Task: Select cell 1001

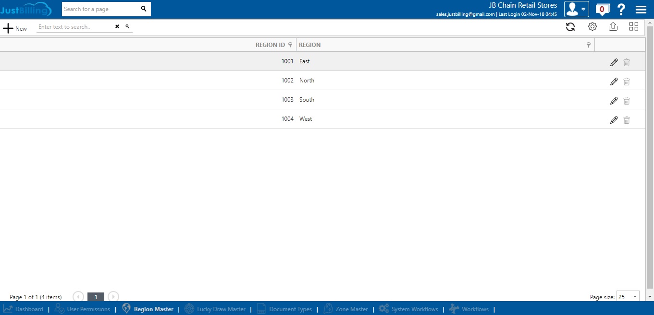Action: coord(287,61)
